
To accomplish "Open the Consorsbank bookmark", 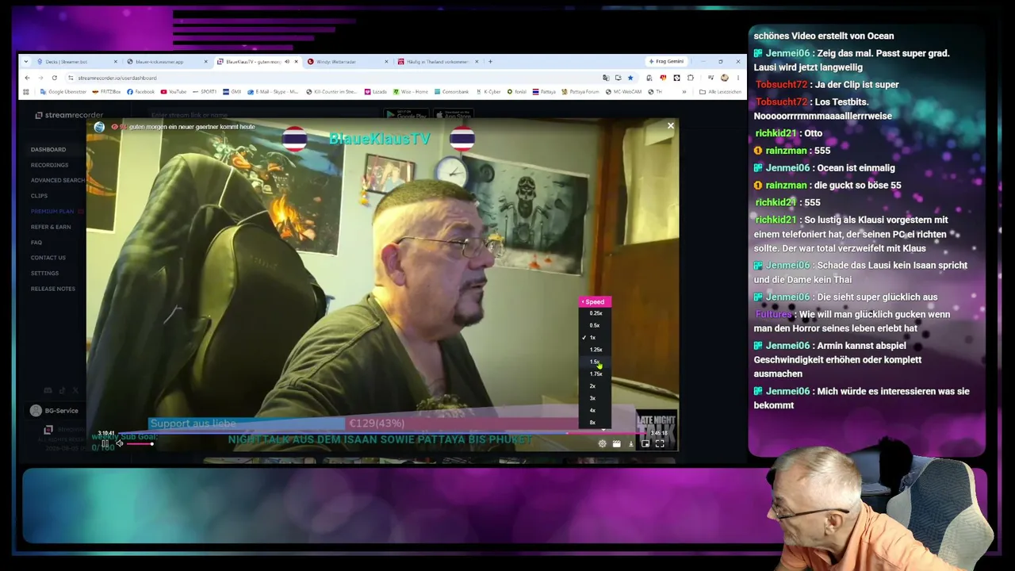I will [x=452, y=92].
